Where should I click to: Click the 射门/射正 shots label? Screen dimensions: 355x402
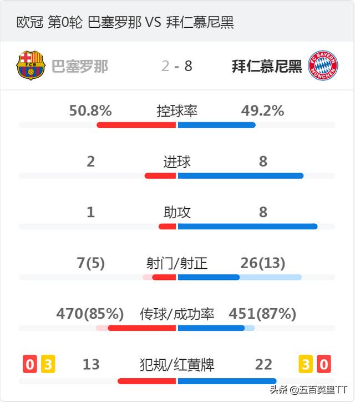point(177,263)
